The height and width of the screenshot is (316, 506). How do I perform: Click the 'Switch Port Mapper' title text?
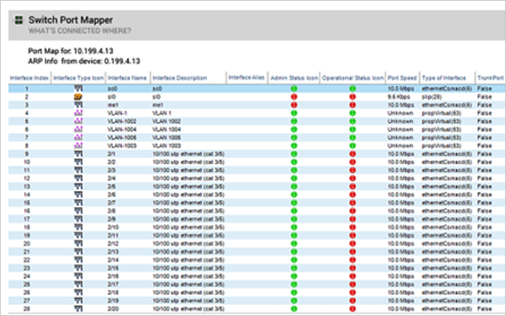pos(71,20)
